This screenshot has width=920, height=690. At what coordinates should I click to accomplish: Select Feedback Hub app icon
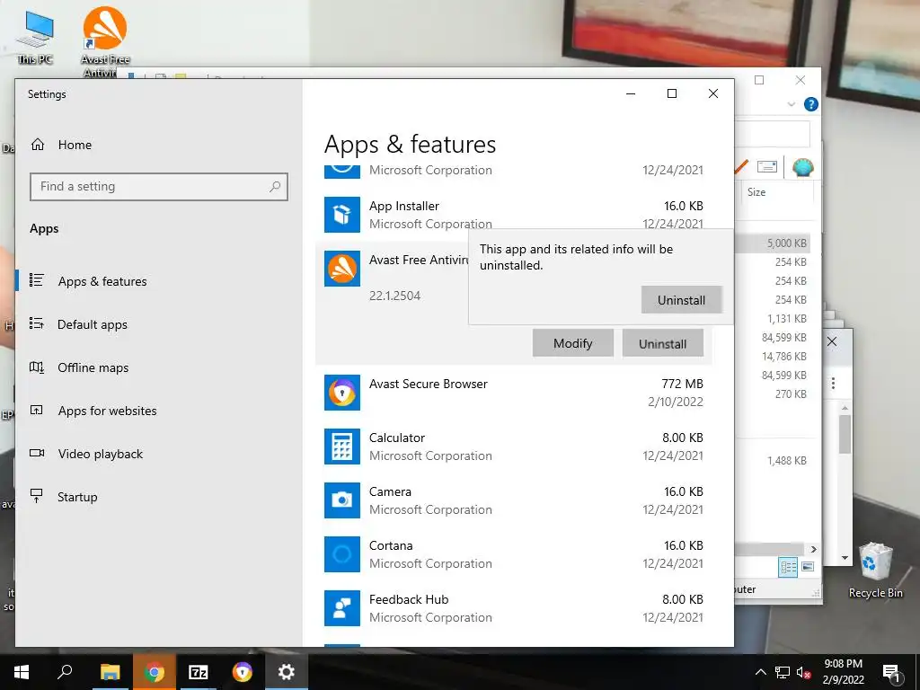point(342,608)
